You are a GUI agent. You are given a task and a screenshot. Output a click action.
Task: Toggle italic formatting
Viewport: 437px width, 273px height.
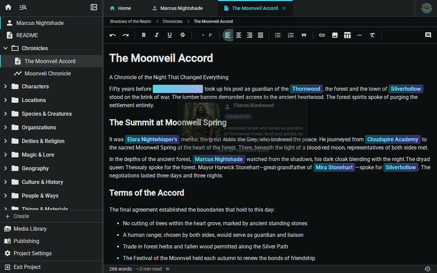point(157,35)
